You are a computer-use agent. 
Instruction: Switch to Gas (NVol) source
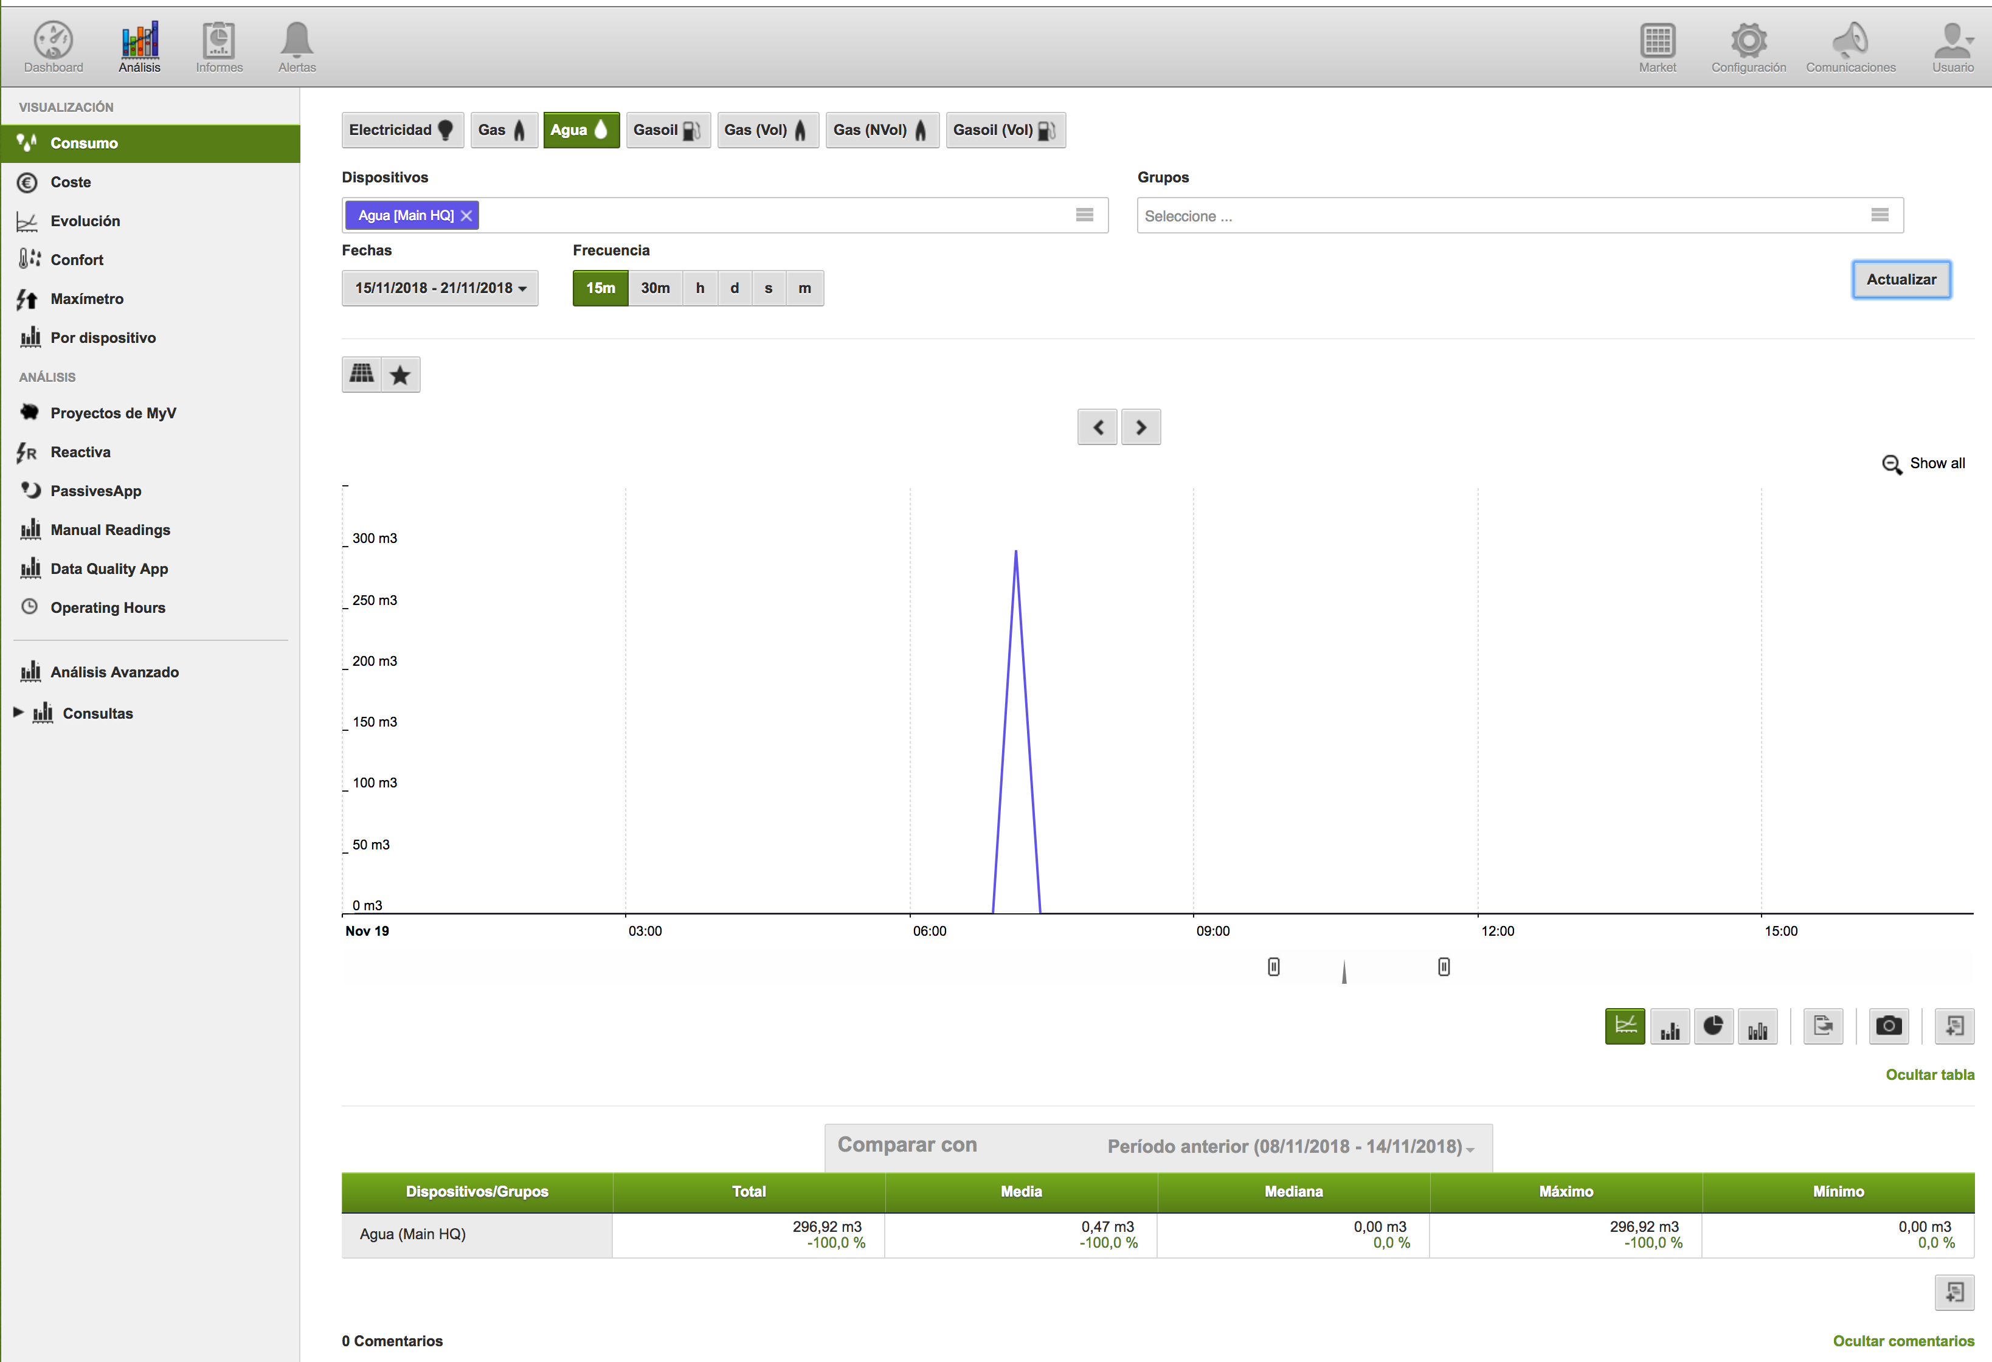[882, 130]
